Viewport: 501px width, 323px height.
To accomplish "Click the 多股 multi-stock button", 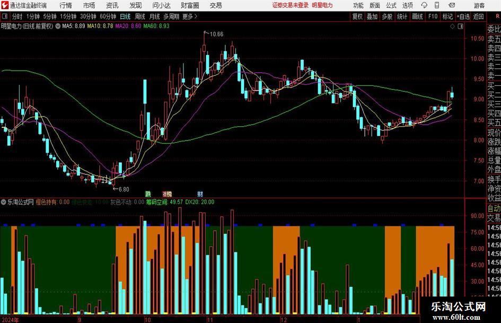I will (x=387, y=16).
